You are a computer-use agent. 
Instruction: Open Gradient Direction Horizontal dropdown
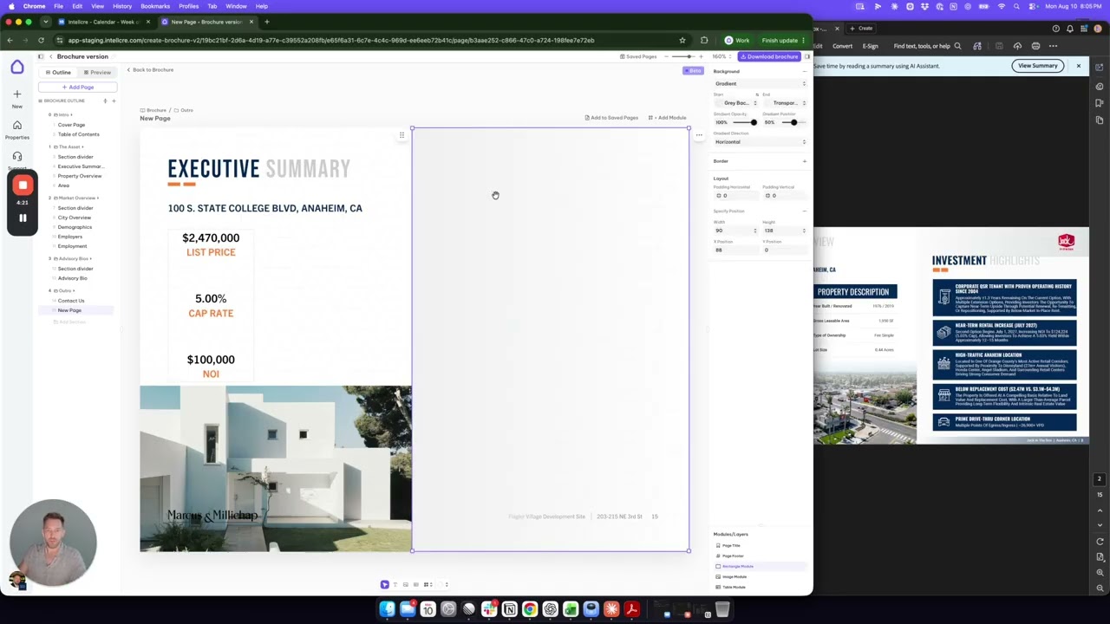(x=761, y=141)
